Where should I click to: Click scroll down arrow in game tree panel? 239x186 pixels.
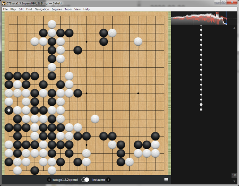pyautogui.click(x=234, y=181)
